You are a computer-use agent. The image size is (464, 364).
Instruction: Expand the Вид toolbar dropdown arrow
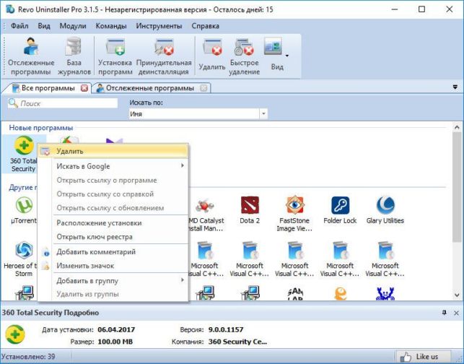tap(286, 56)
